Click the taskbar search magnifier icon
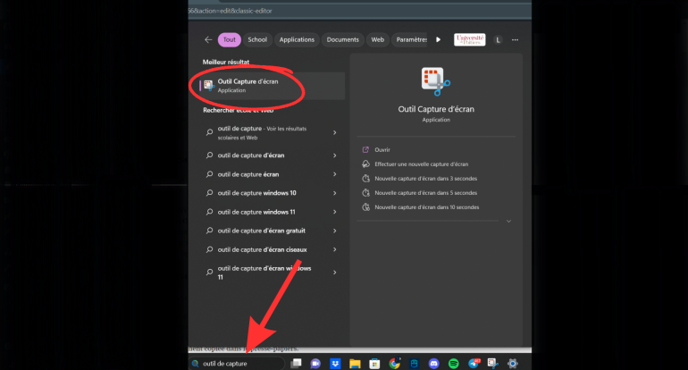The height and width of the screenshot is (370, 688). pyautogui.click(x=196, y=364)
